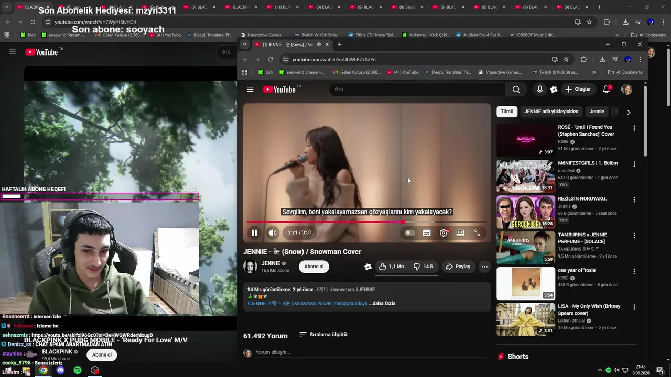The height and width of the screenshot is (377, 671).
Task: Like the video showing 1,1 Mn
Action: point(391,267)
